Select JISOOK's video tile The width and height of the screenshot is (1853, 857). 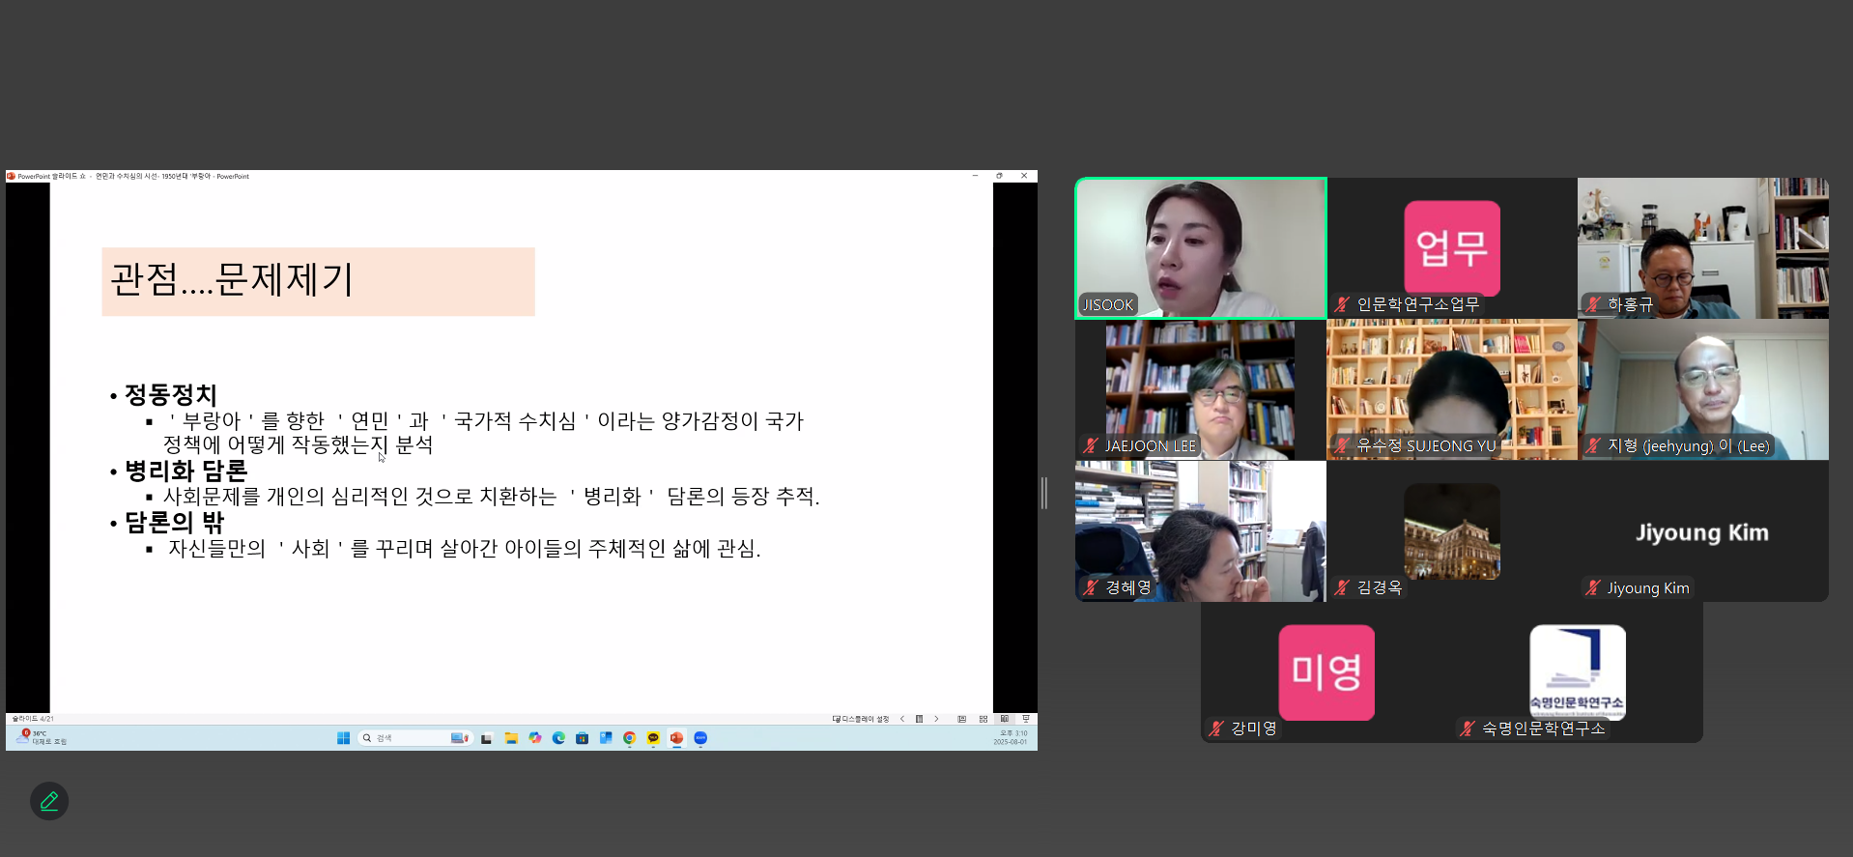coord(1200,248)
